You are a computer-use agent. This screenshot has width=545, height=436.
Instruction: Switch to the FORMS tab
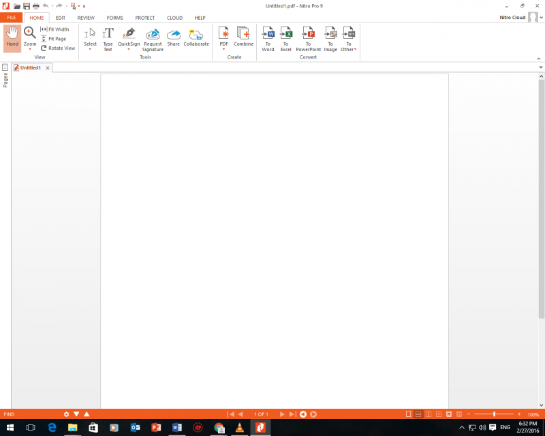pyautogui.click(x=114, y=18)
